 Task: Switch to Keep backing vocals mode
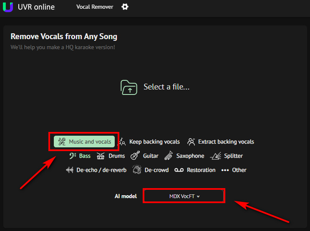150,142
